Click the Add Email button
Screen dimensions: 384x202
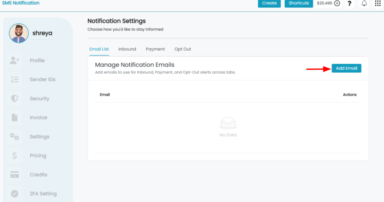346,68
